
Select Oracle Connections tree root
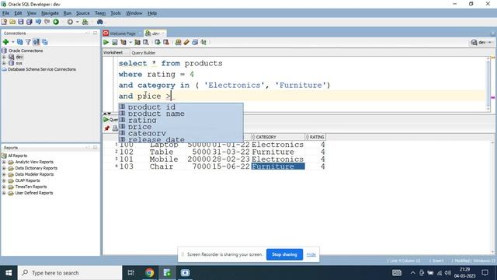coord(26,51)
